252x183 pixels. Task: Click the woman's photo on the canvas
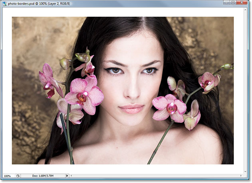point(123,91)
